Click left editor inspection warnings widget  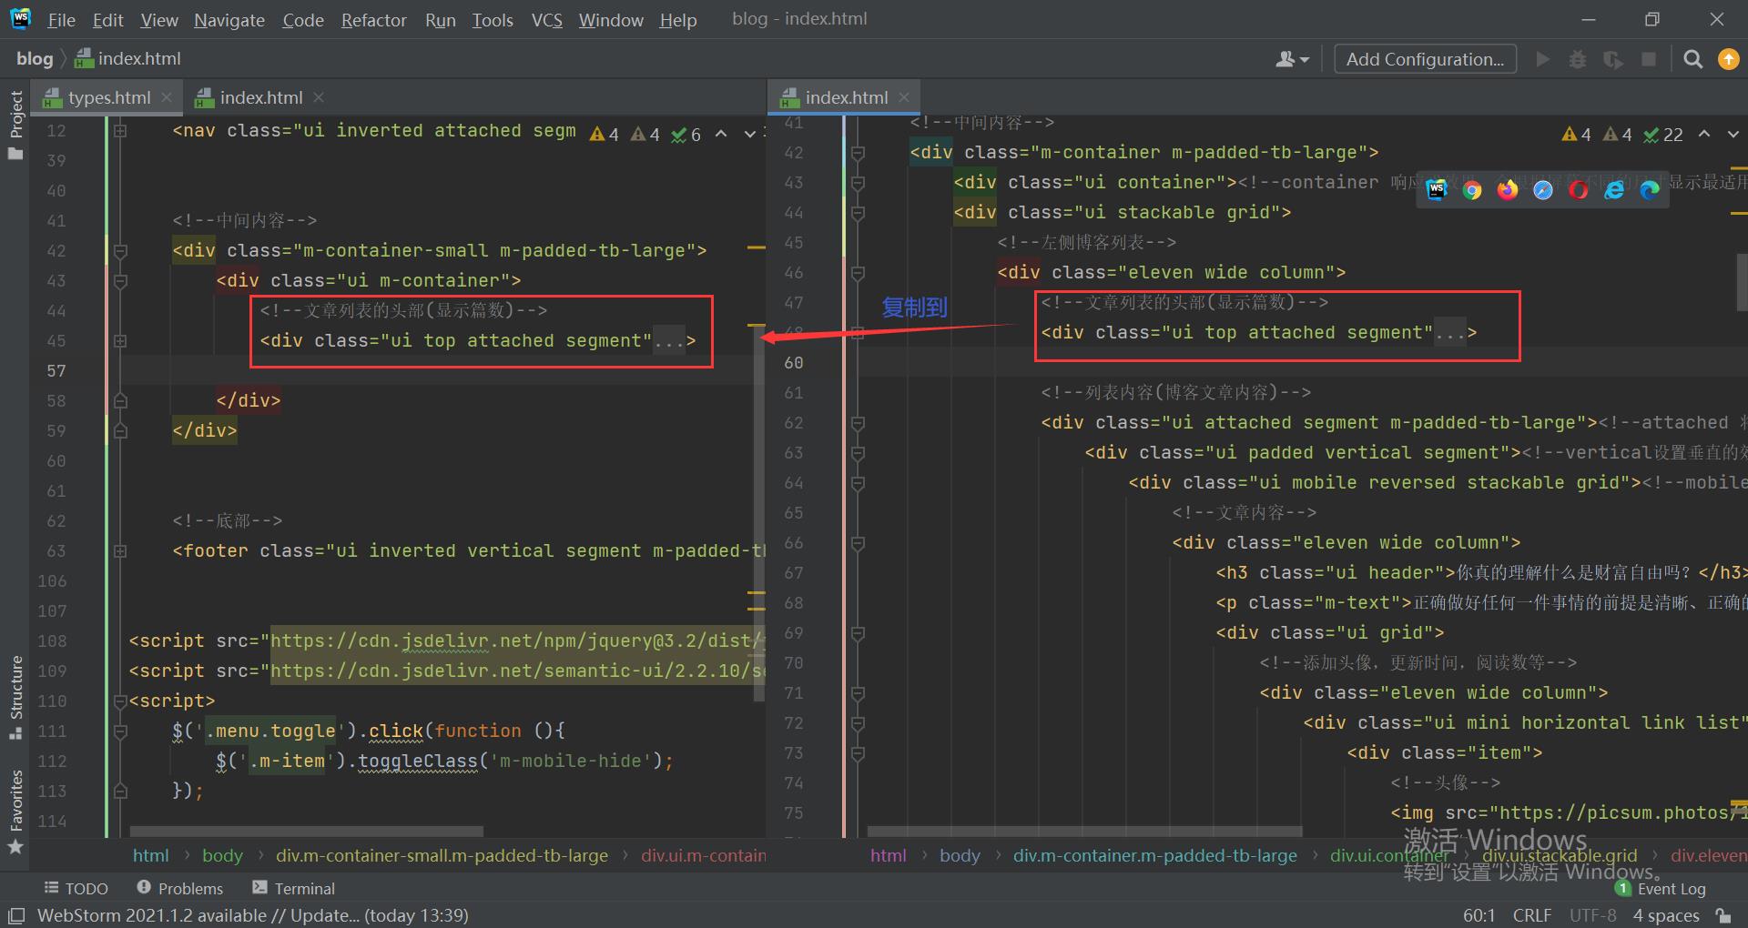pos(645,135)
